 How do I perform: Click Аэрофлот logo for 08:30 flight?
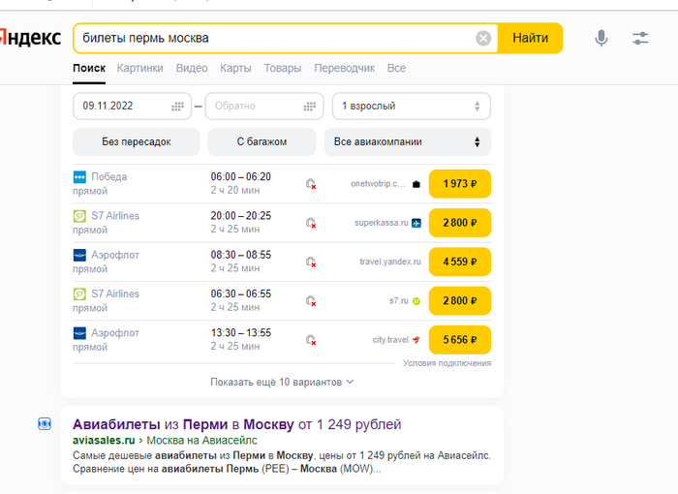(79, 255)
